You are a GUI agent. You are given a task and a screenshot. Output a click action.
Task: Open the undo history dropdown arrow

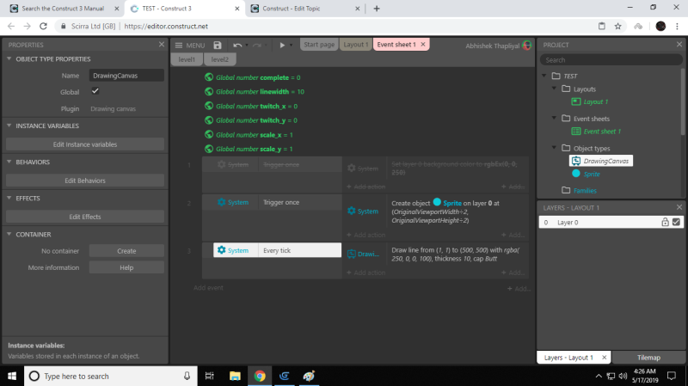coord(247,46)
